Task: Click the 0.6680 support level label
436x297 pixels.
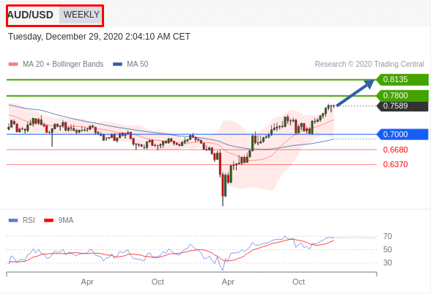Action: (x=395, y=150)
